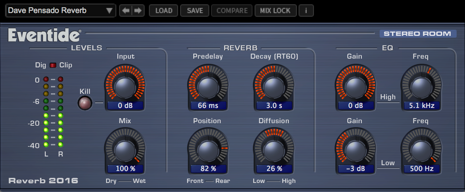465x192 pixels.
Task: Go to the previous preset arrow
Action: coord(126,11)
